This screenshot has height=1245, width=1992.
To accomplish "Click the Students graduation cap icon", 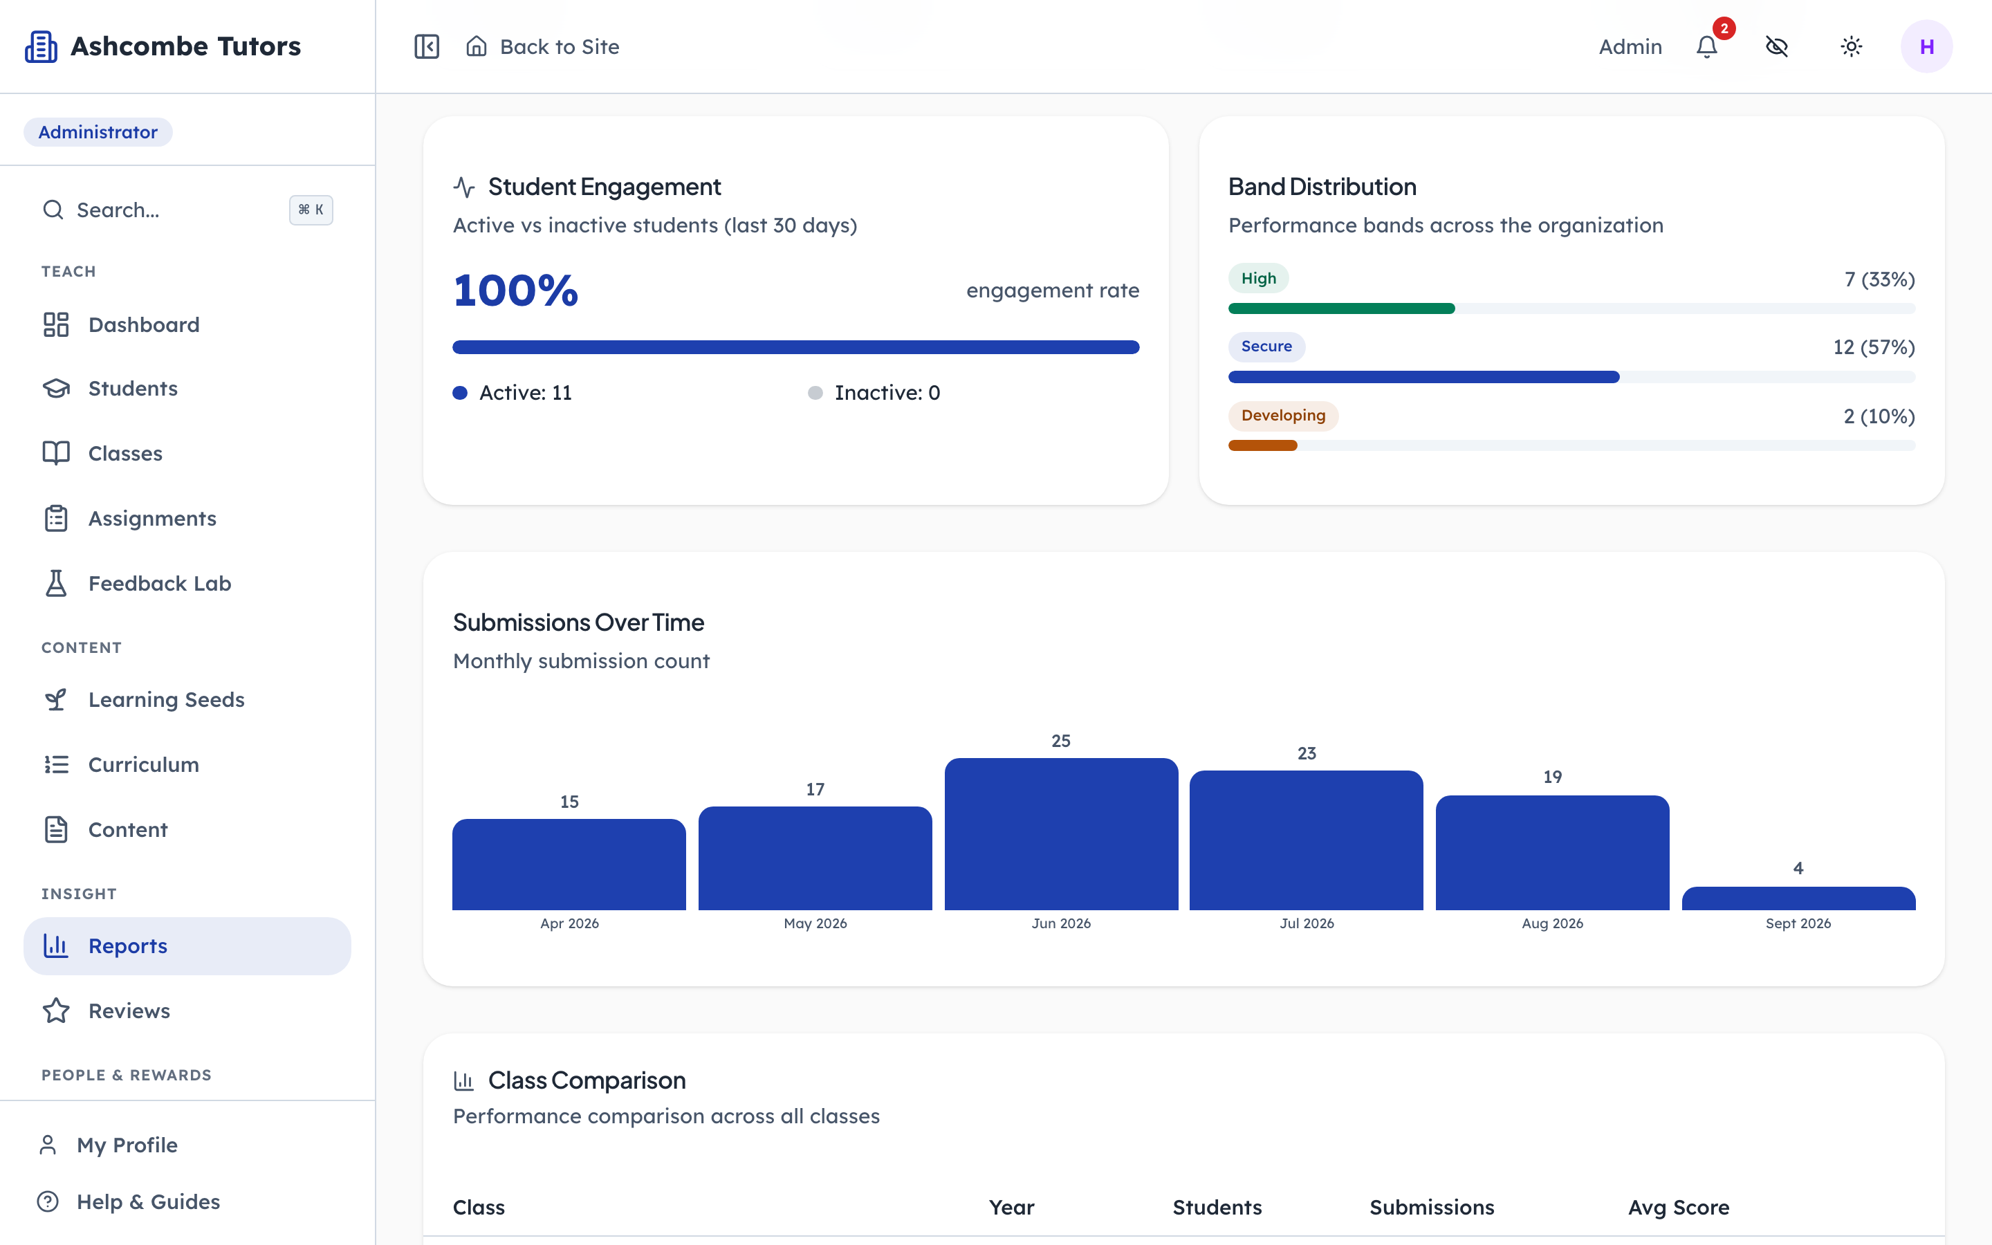I will [x=56, y=389].
